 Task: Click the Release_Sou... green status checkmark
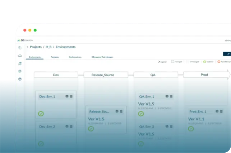click(x=91, y=129)
